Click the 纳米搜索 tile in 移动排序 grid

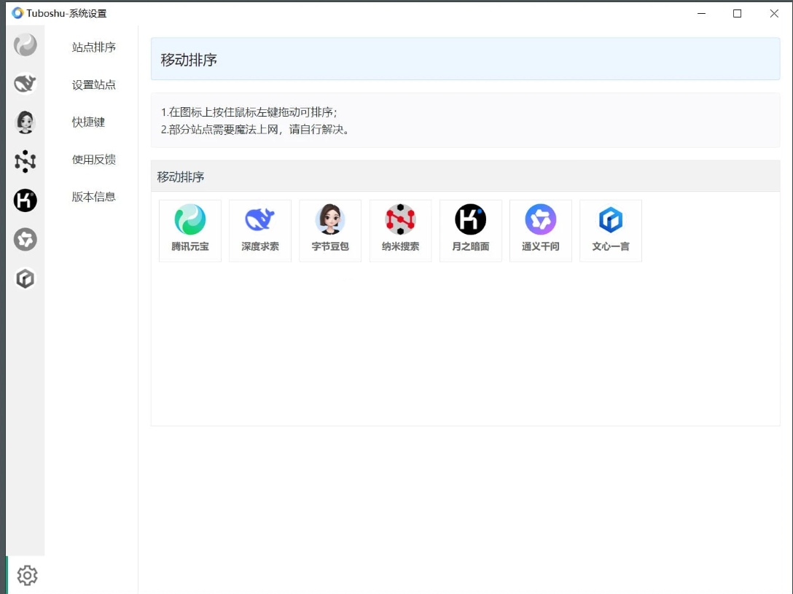(400, 230)
